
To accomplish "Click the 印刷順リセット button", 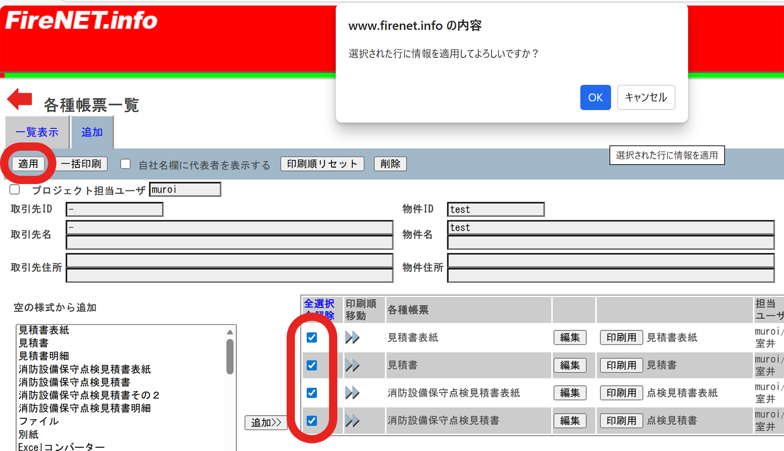I will coord(322,164).
